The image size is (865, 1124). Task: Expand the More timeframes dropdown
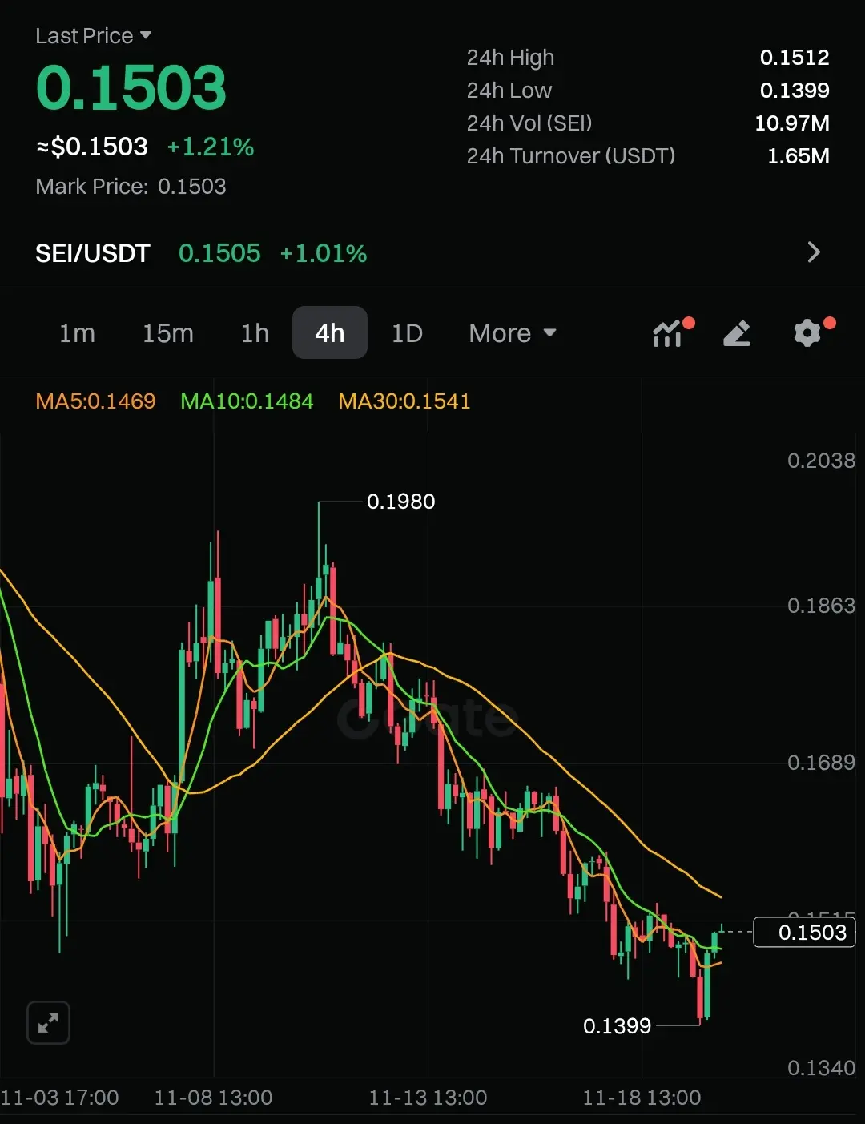pyautogui.click(x=513, y=333)
